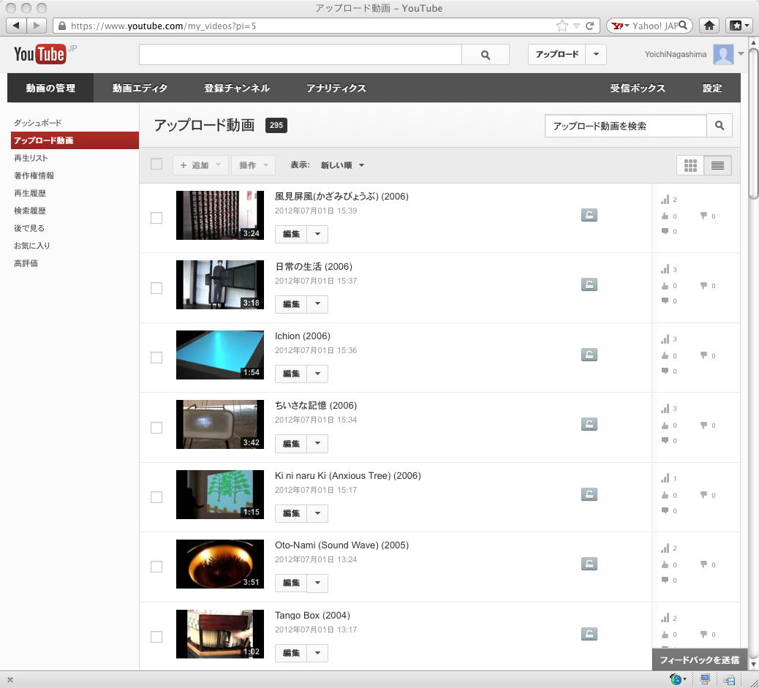Open the Ichion blue thumbnail
759x688 pixels.
220,355
